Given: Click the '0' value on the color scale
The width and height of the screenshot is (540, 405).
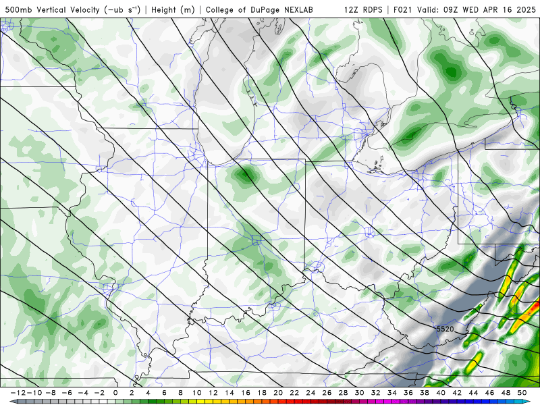Looking at the screenshot, I should tap(115, 393).
